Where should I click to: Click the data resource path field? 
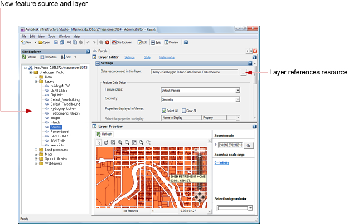[195, 72]
